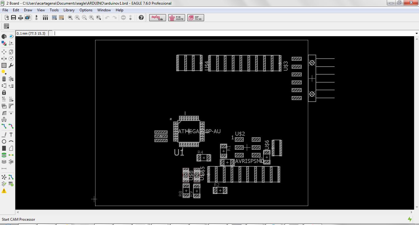Open the Library menu
419x225 pixels.
pos(69,10)
